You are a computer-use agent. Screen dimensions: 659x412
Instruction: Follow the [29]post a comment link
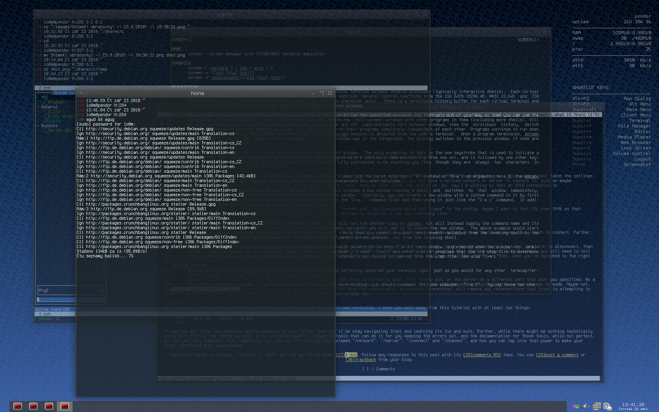coord(557,355)
